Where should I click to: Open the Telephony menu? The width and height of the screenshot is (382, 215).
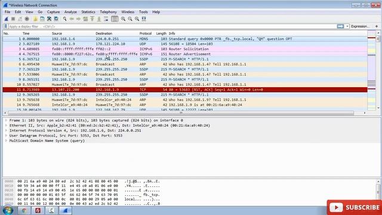tap(108, 12)
